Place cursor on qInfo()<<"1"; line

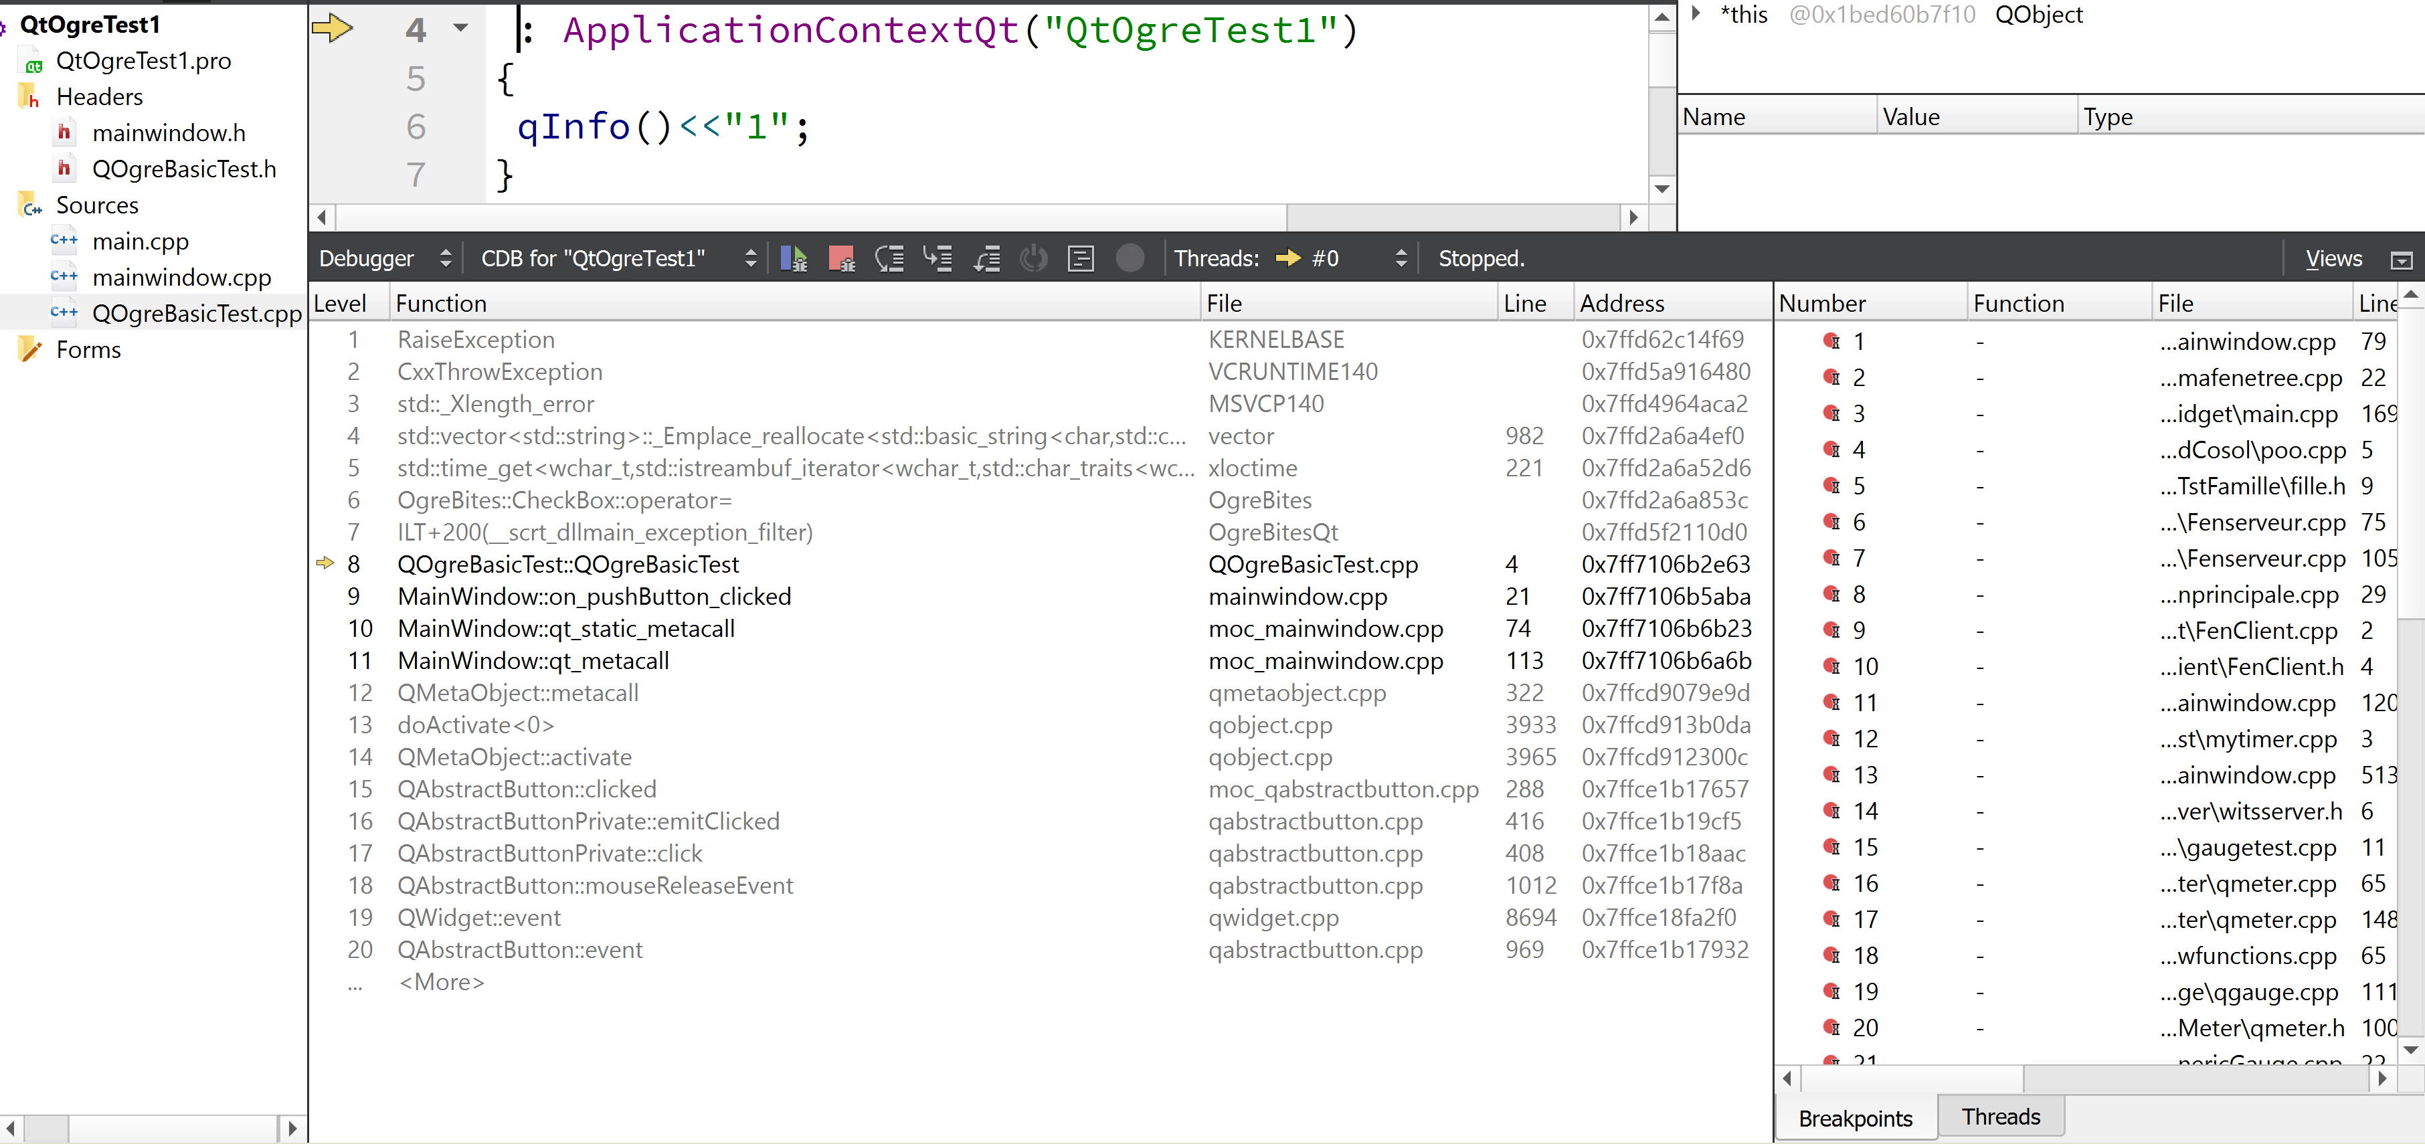[x=662, y=126]
